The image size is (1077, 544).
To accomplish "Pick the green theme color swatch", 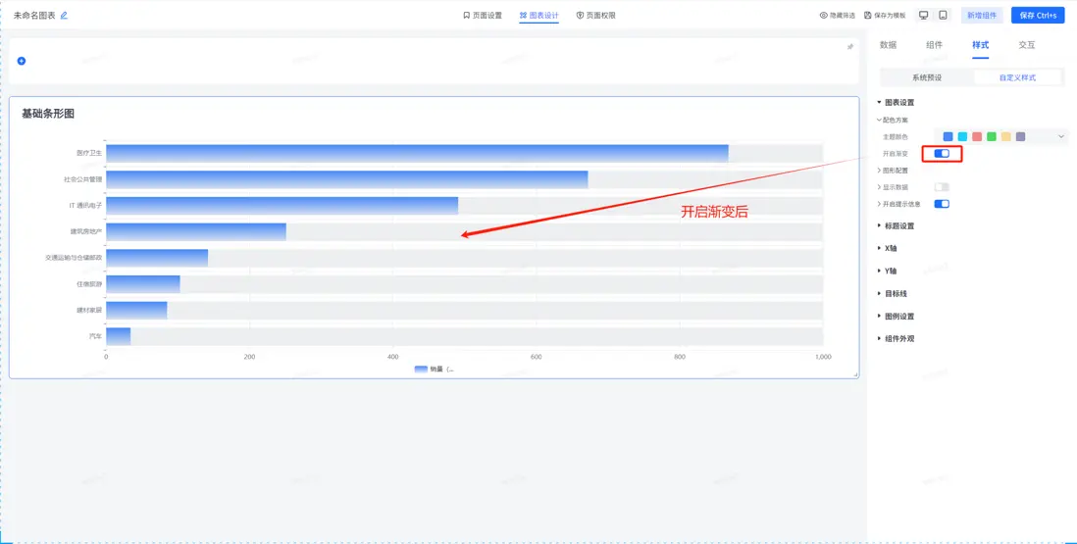I will tap(991, 136).
